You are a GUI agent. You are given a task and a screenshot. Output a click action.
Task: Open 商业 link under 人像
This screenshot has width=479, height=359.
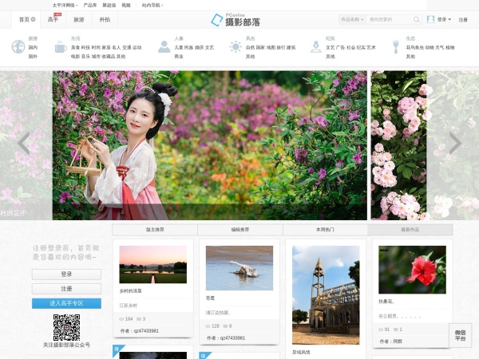click(179, 57)
